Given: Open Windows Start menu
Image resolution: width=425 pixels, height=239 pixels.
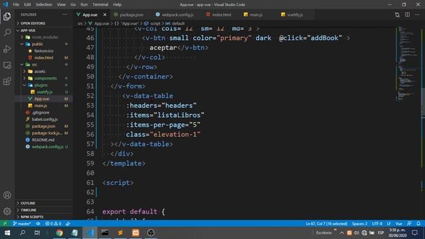Looking at the screenshot, I should (7, 233).
